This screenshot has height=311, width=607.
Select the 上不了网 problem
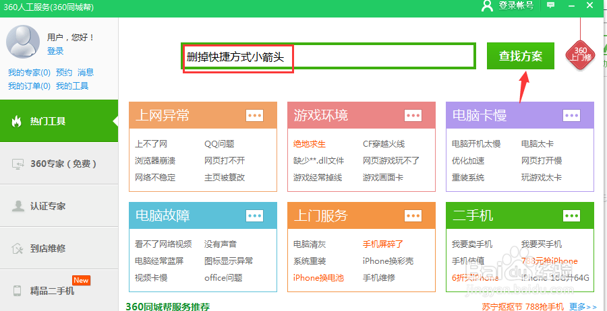(x=151, y=144)
